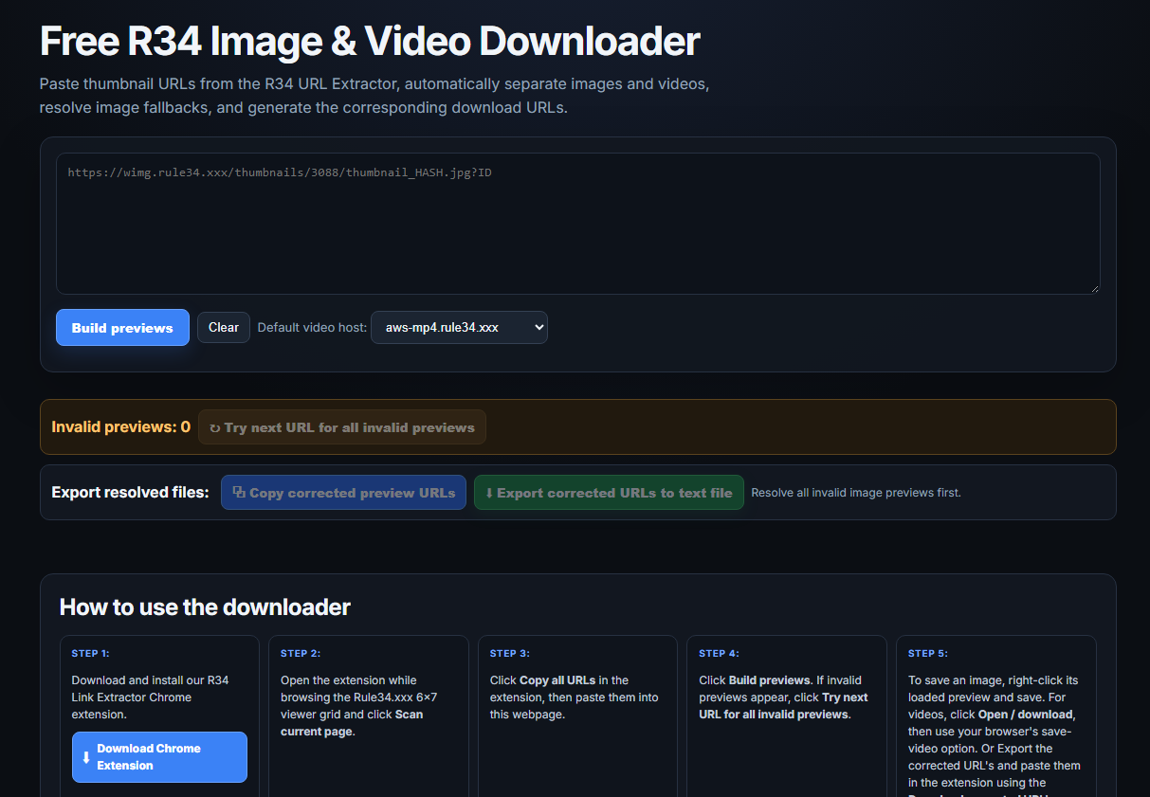Image resolution: width=1150 pixels, height=797 pixels.
Task: Click the textarea resize handle corner
Action: 1095,289
